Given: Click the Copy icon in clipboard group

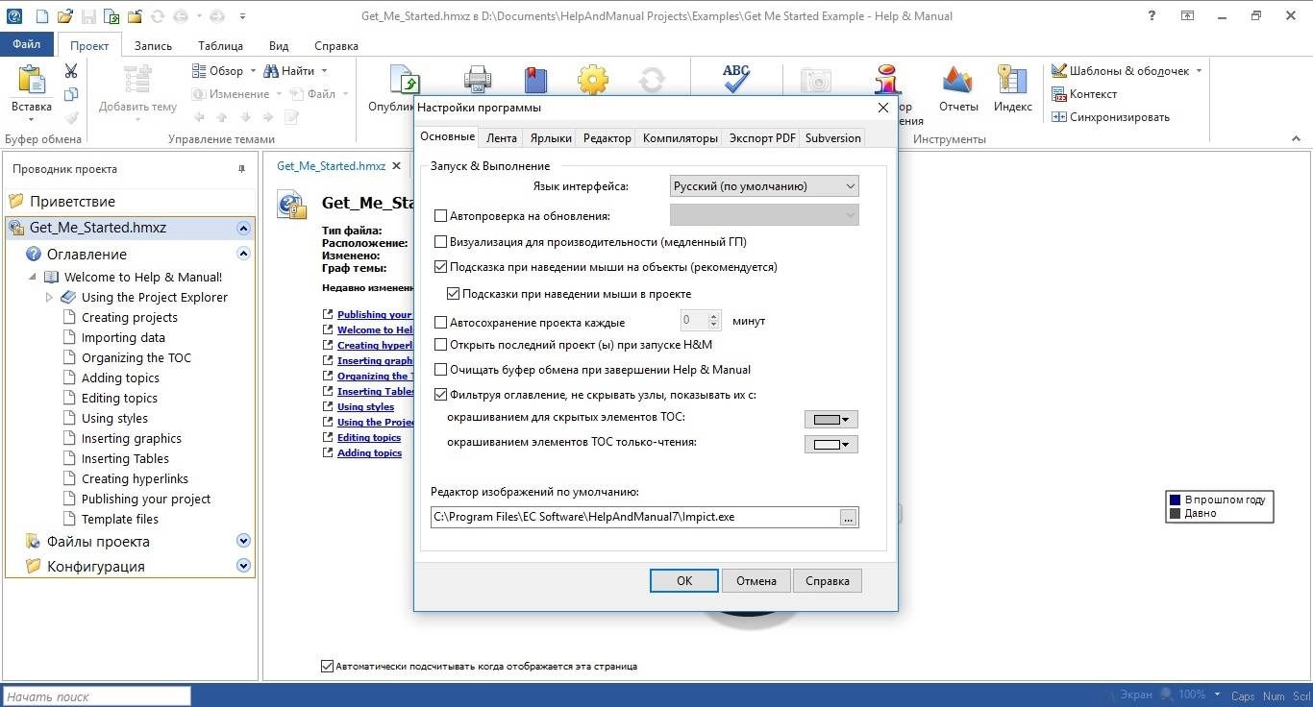Looking at the screenshot, I should pyautogui.click(x=71, y=94).
